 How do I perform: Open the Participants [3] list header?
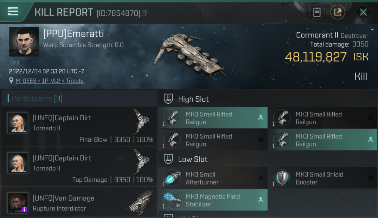point(37,99)
